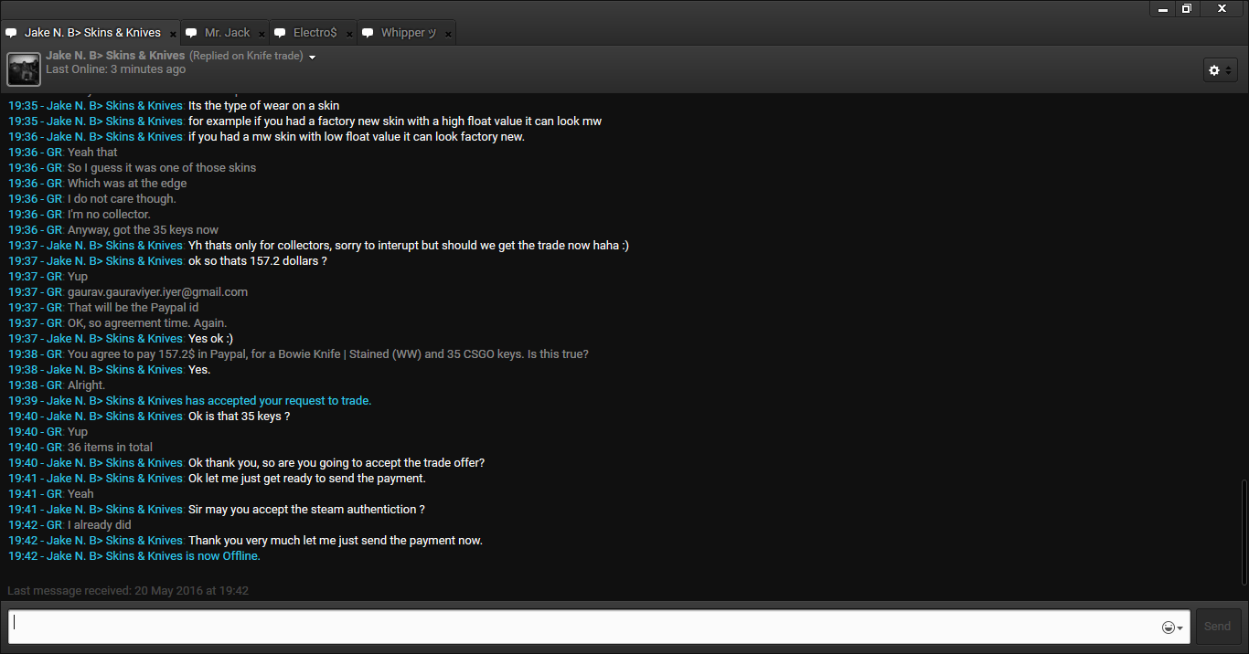Click Jake N. B's profile avatar
Viewport: 1249px width, 654px height.
[x=24, y=69]
